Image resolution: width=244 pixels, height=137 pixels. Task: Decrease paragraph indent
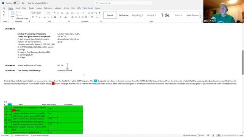click(89, 13)
